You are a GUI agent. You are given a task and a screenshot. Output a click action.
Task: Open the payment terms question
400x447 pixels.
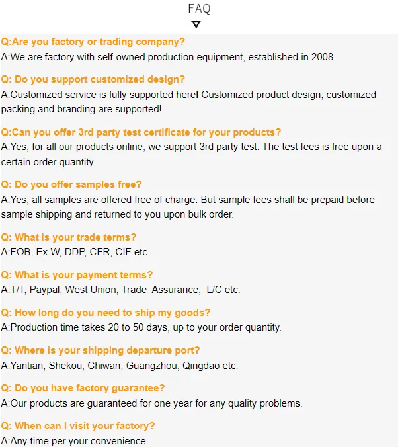click(x=77, y=275)
